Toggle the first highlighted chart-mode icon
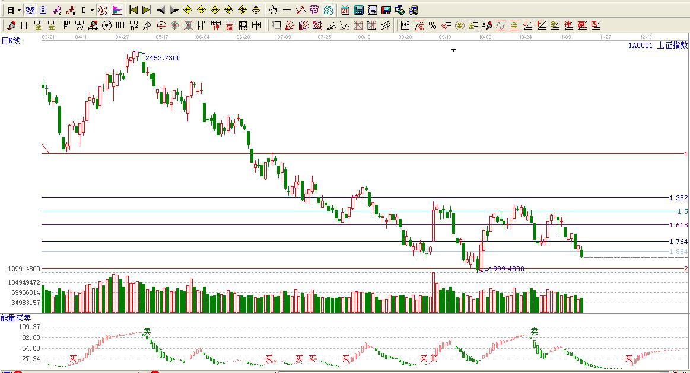Image resolution: width=690 pixels, height=373 pixels. (x=30, y=10)
